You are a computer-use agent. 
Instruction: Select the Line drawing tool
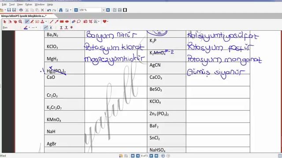click(x=52, y=22)
